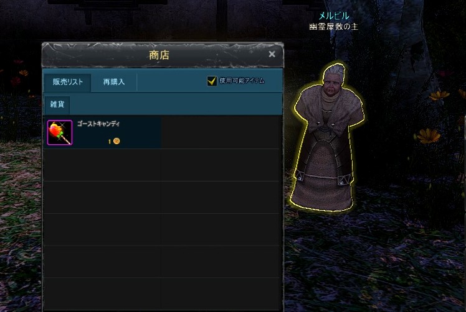
Task: Click the 幽霊屋敷の主 title text
Action: [333, 27]
